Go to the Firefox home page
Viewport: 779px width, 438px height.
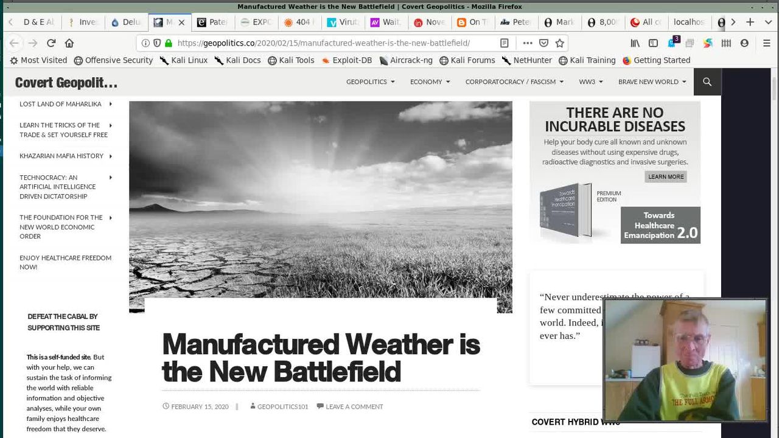[x=69, y=43]
